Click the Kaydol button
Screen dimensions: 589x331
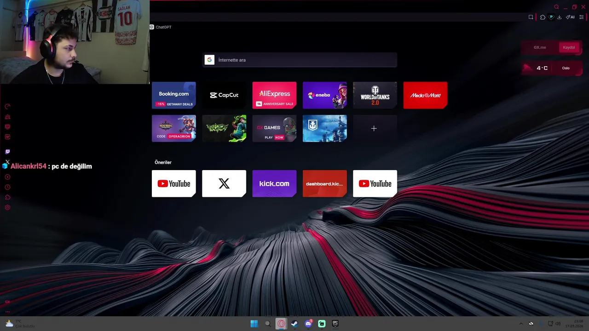pyautogui.click(x=569, y=47)
